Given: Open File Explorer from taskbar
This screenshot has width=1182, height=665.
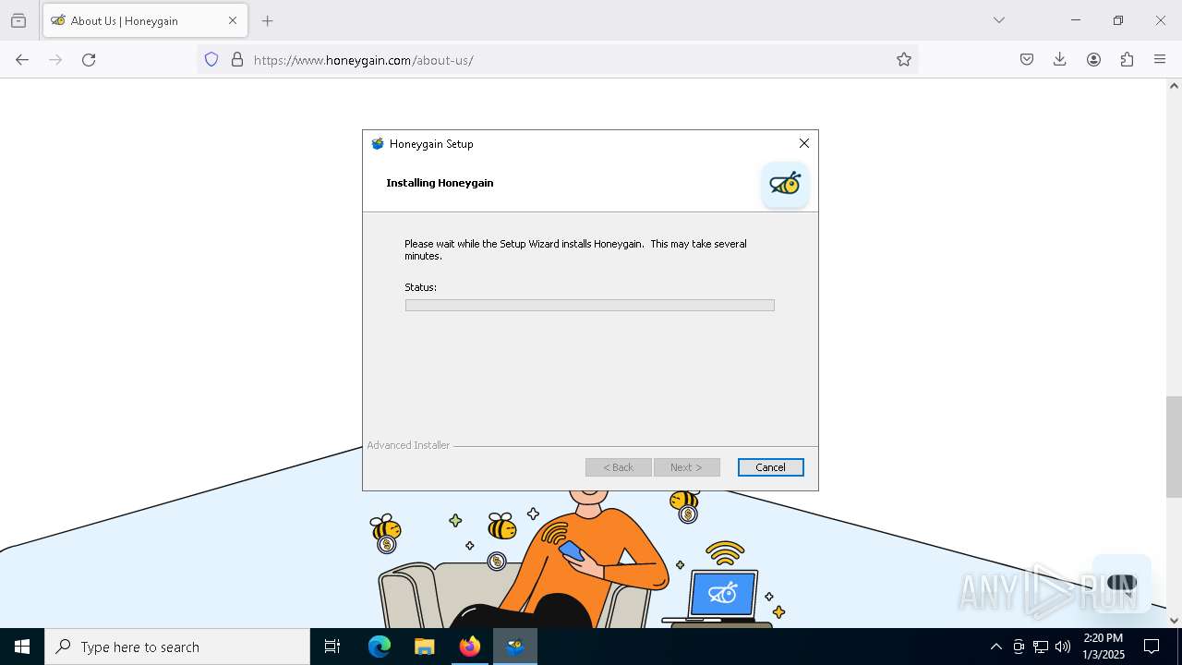Looking at the screenshot, I should 425,647.
